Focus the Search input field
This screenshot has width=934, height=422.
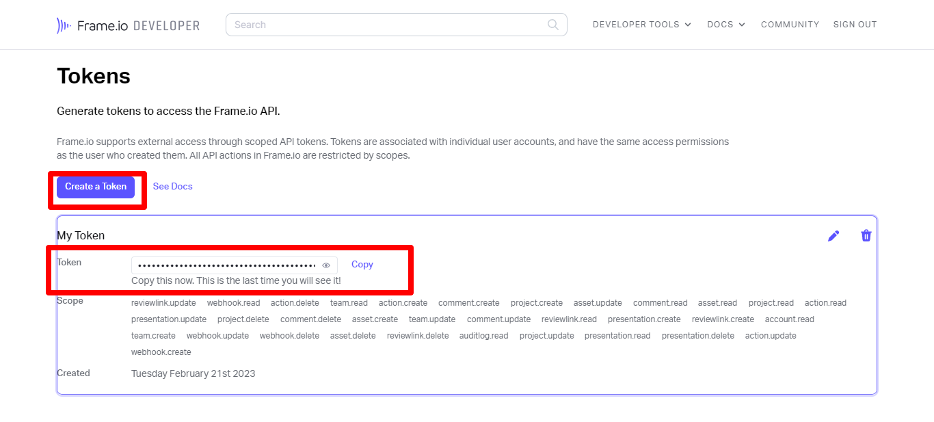coord(386,25)
